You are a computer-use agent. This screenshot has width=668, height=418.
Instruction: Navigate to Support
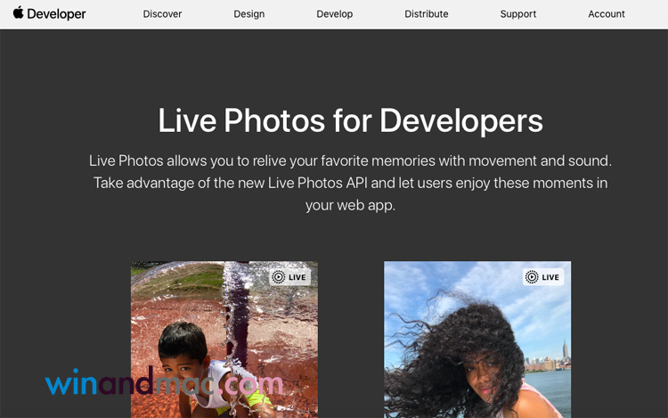tap(517, 14)
